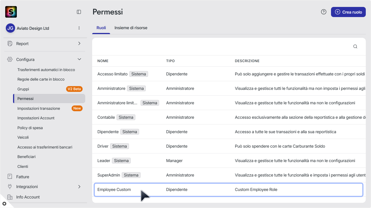
Task: Open Impostazioni transazione
Action: [x=39, y=108]
